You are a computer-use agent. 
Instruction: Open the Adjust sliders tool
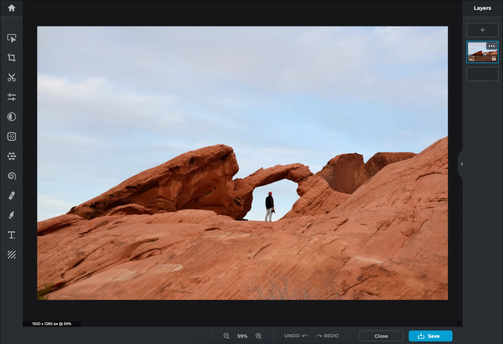click(x=12, y=97)
